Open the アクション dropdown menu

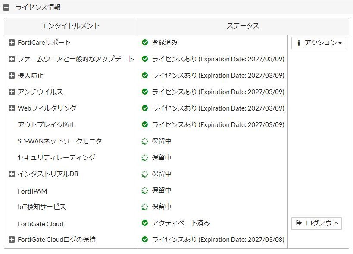point(318,43)
